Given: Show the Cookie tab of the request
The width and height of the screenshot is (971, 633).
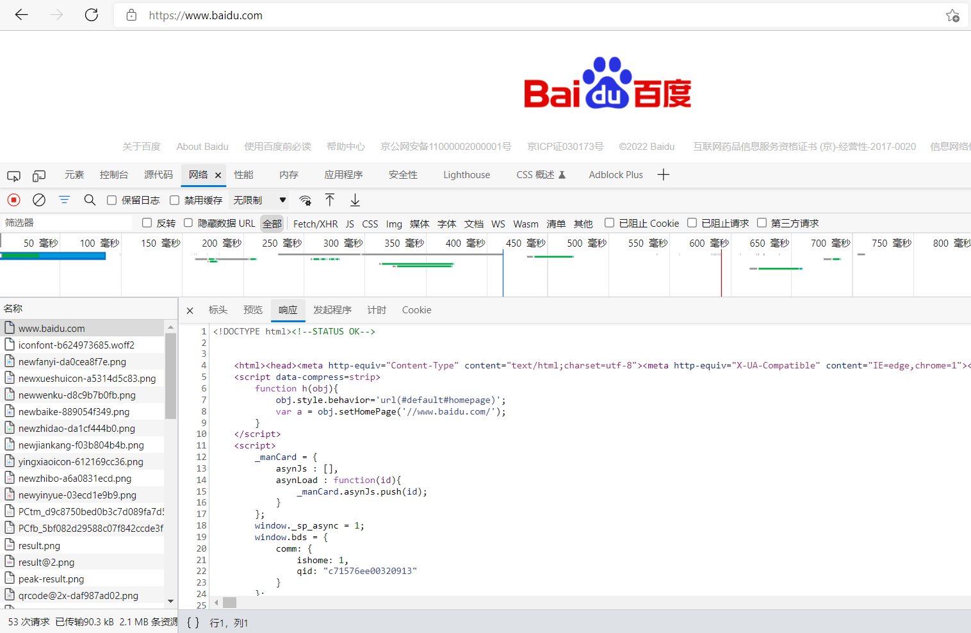Looking at the screenshot, I should (416, 310).
